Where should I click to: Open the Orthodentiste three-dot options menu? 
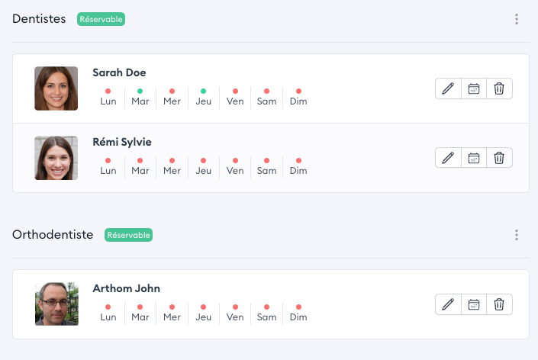tap(517, 235)
